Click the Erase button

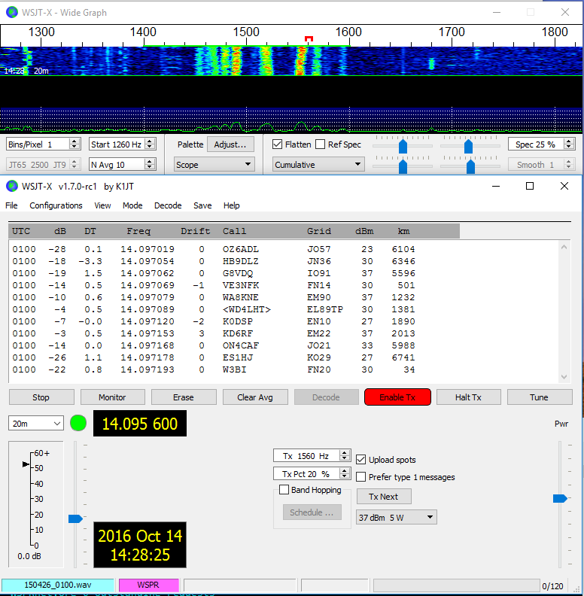[x=184, y=397]
